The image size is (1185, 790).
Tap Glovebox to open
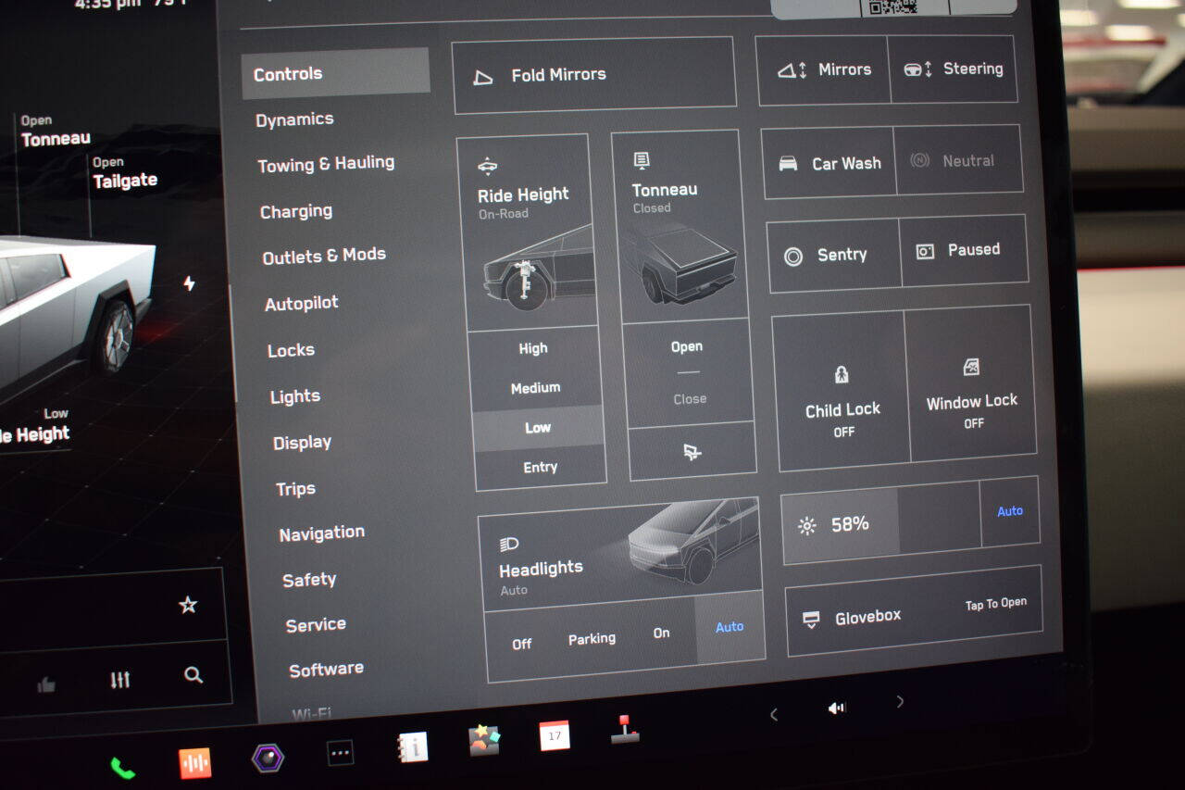pos(915,612)
